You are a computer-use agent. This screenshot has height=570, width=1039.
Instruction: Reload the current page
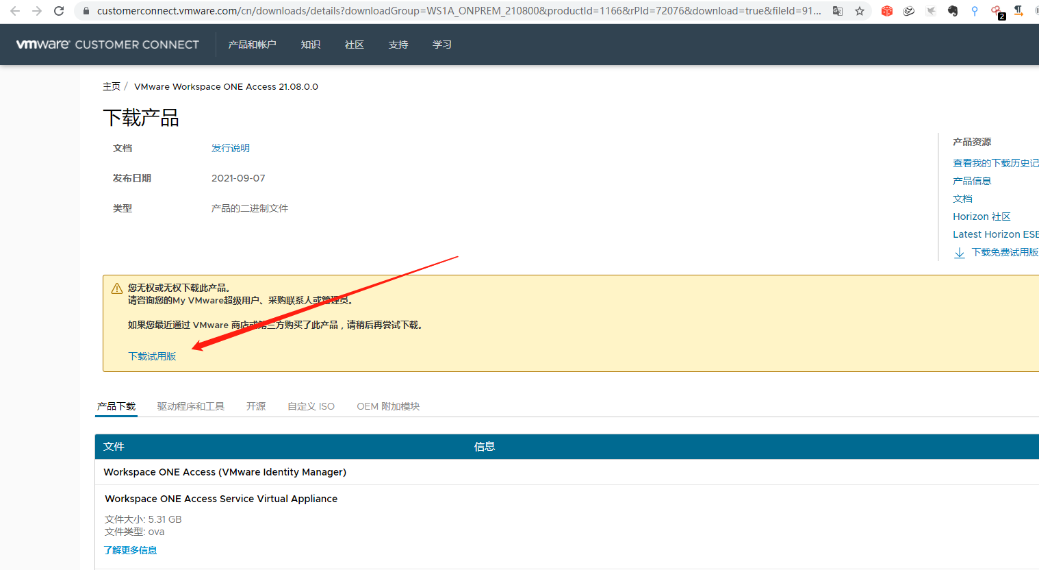pyautogui.click(x=59, y=11)
